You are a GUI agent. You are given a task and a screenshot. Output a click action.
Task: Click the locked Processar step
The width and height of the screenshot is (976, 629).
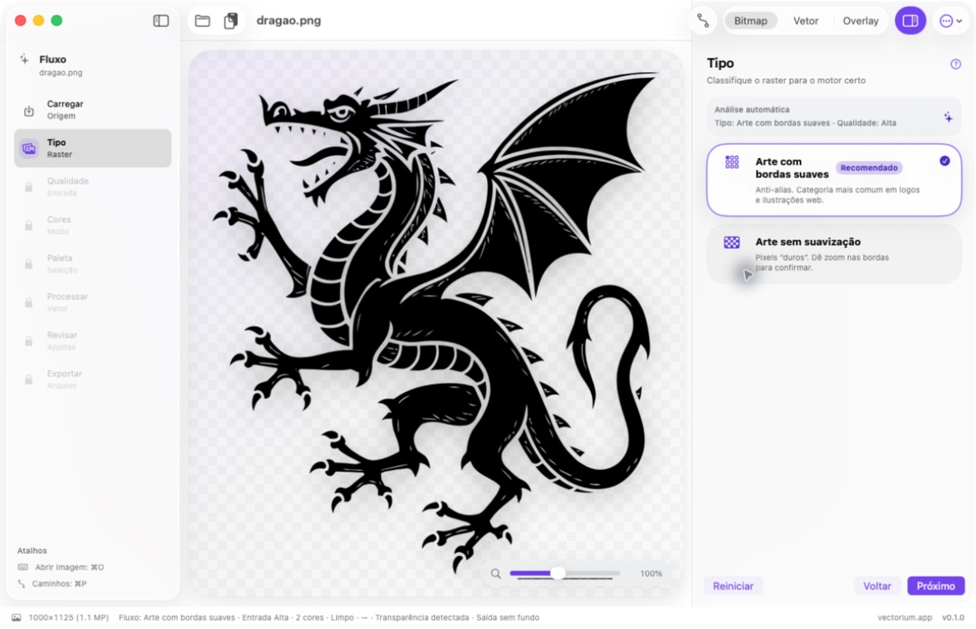pos(93,302)
